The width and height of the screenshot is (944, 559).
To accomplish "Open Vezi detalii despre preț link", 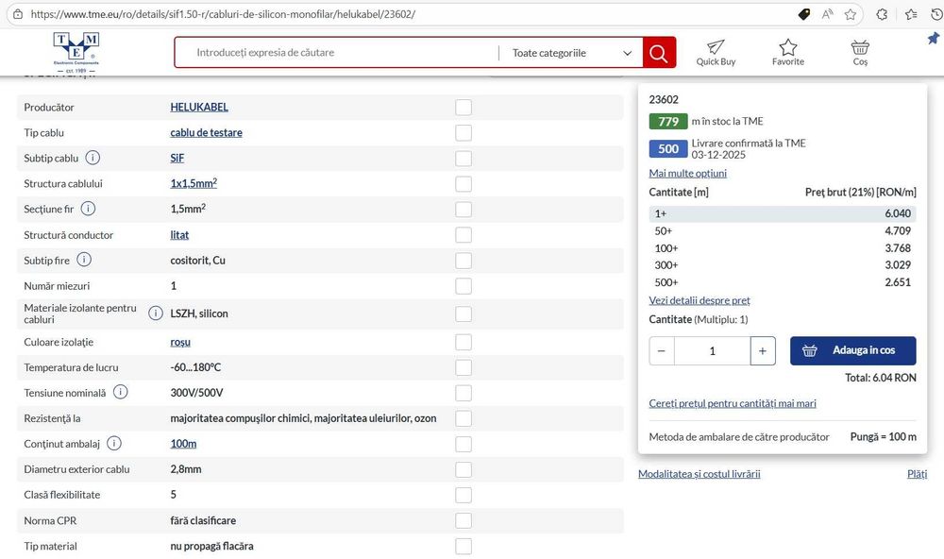I will click(700, 300).
